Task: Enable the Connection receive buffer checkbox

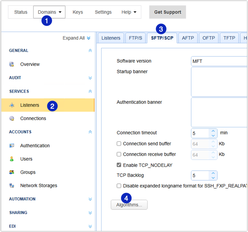Action: click(x=119, y=155)
